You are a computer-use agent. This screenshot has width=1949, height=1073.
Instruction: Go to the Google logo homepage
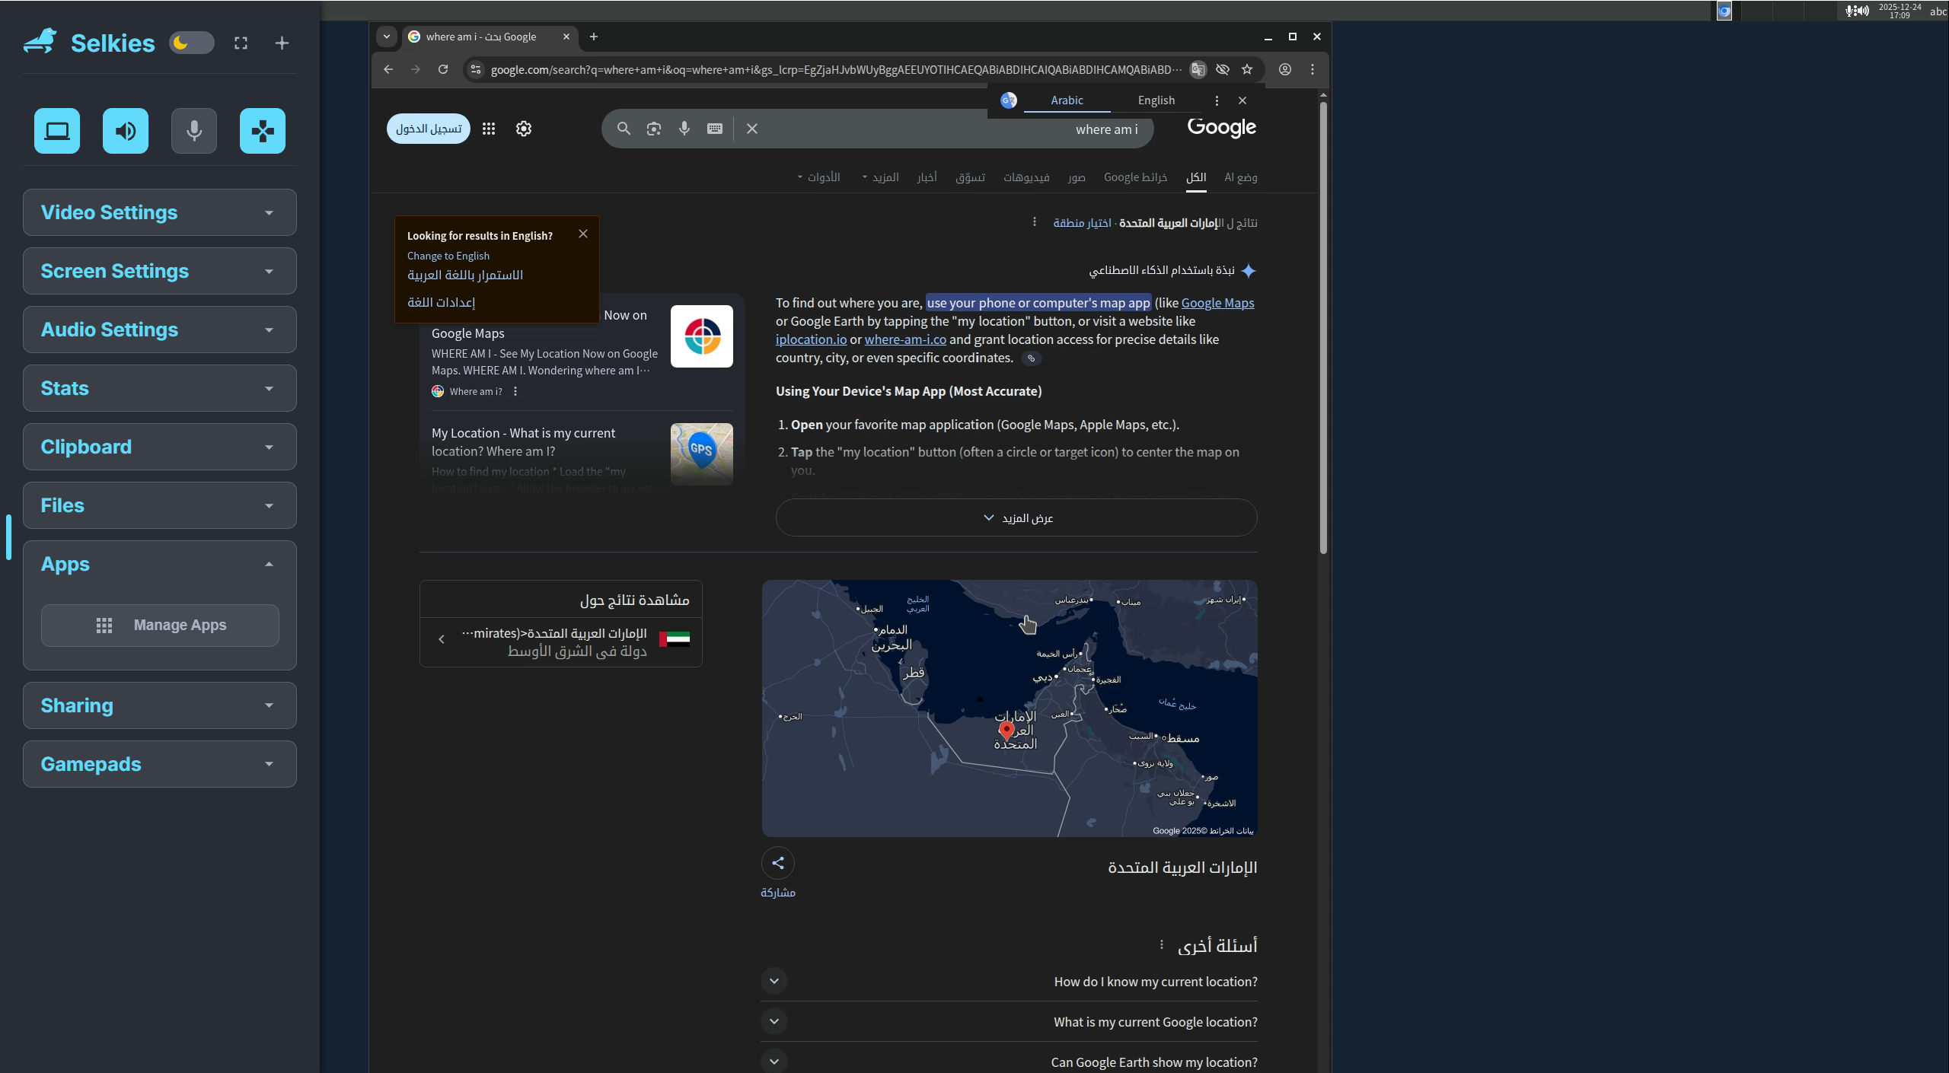pyautogui.click(x=1222, y=127)
